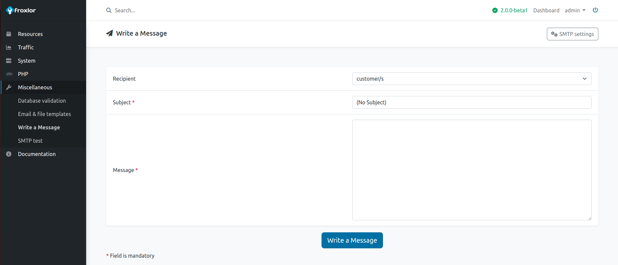
Task: Click the Documentation info icon
Action: [9, 154]
